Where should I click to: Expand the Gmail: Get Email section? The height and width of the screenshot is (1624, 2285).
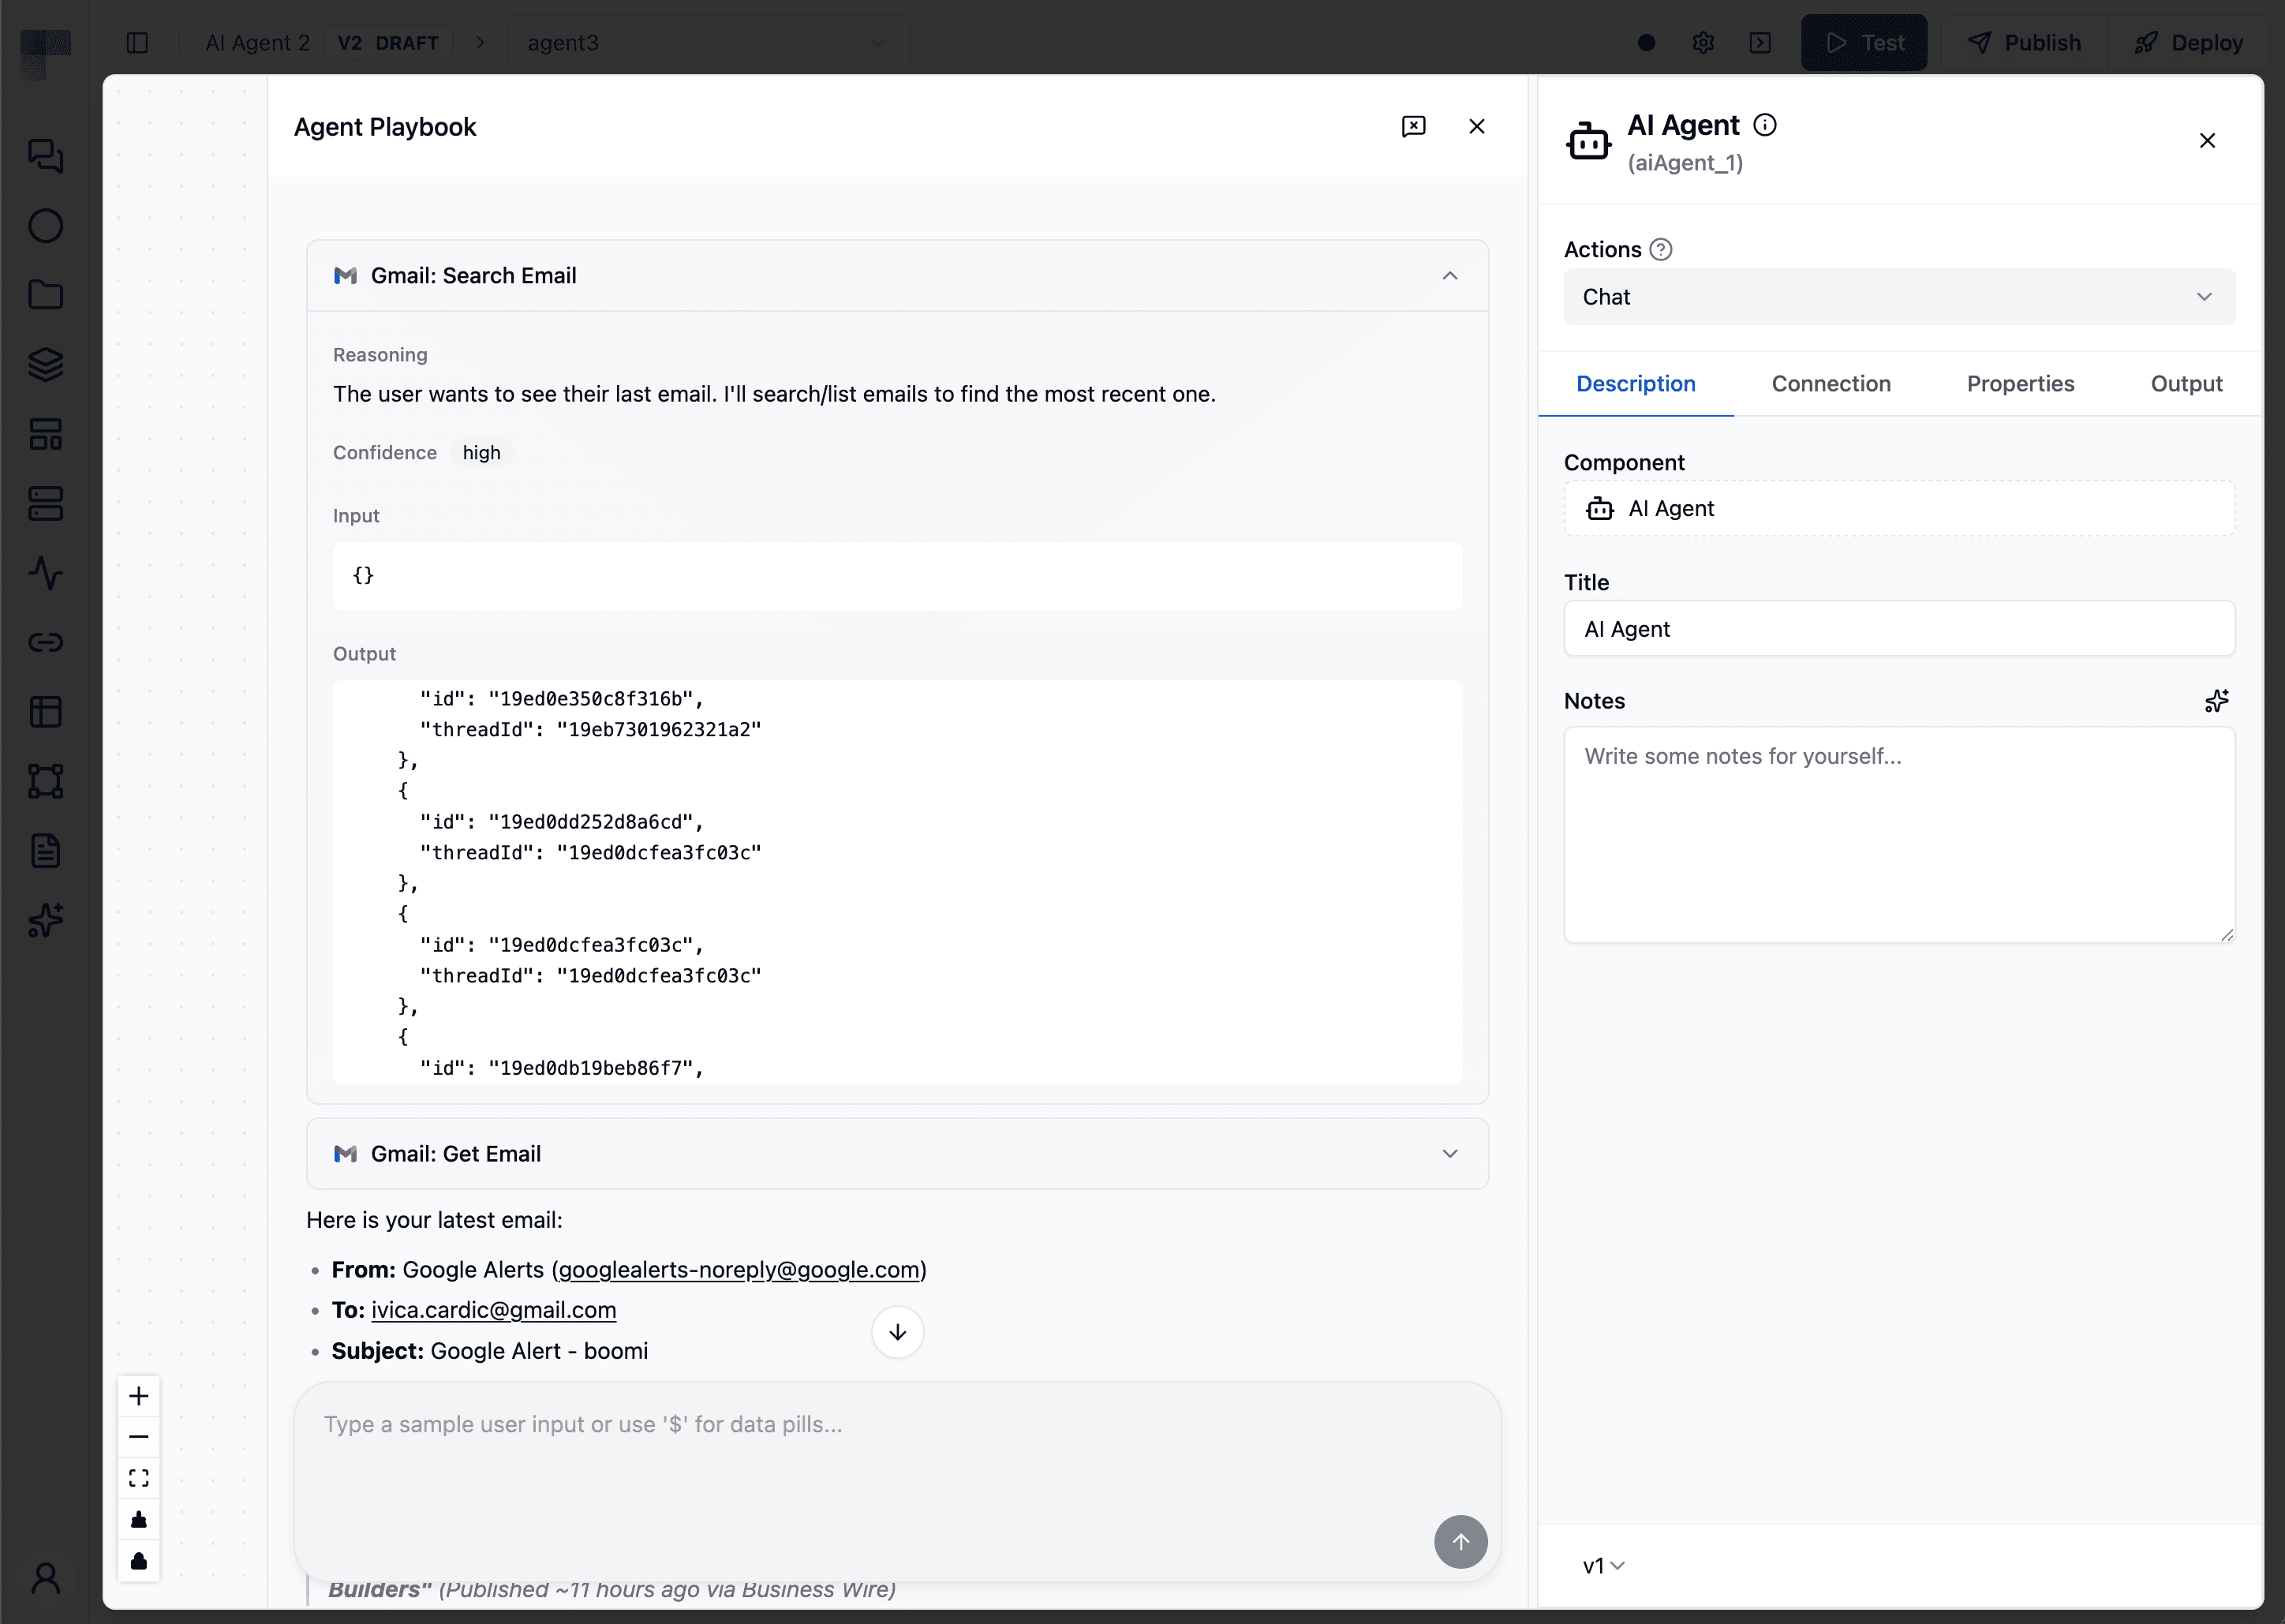[1450, 1154]
